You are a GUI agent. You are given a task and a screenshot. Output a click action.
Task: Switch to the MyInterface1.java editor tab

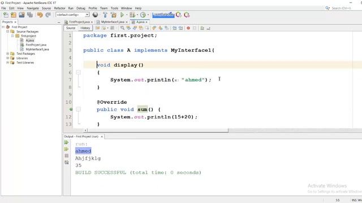point(113,22)
